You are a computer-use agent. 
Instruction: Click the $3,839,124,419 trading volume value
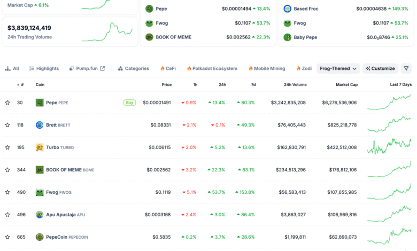29,28
